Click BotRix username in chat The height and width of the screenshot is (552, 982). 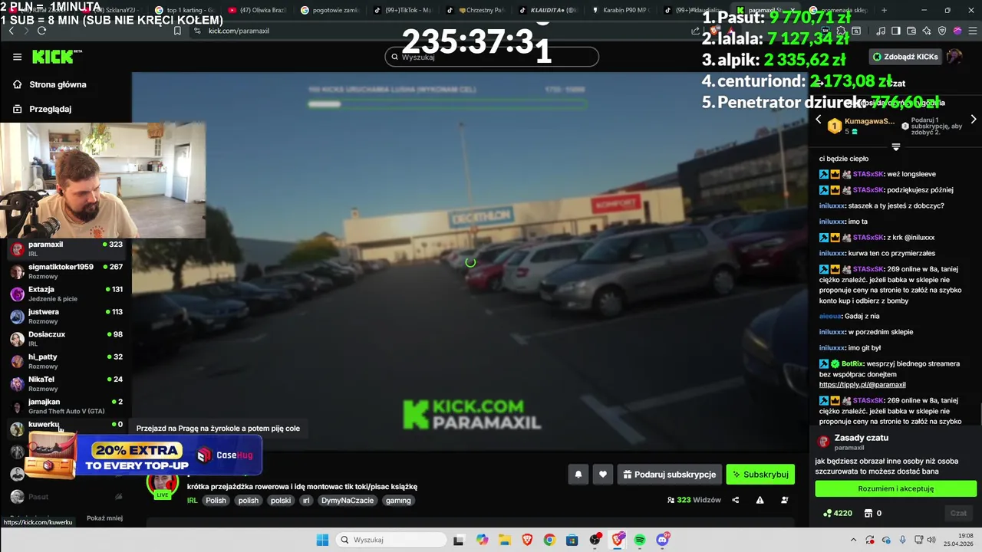pyautogui.click(x=852, y=363)
